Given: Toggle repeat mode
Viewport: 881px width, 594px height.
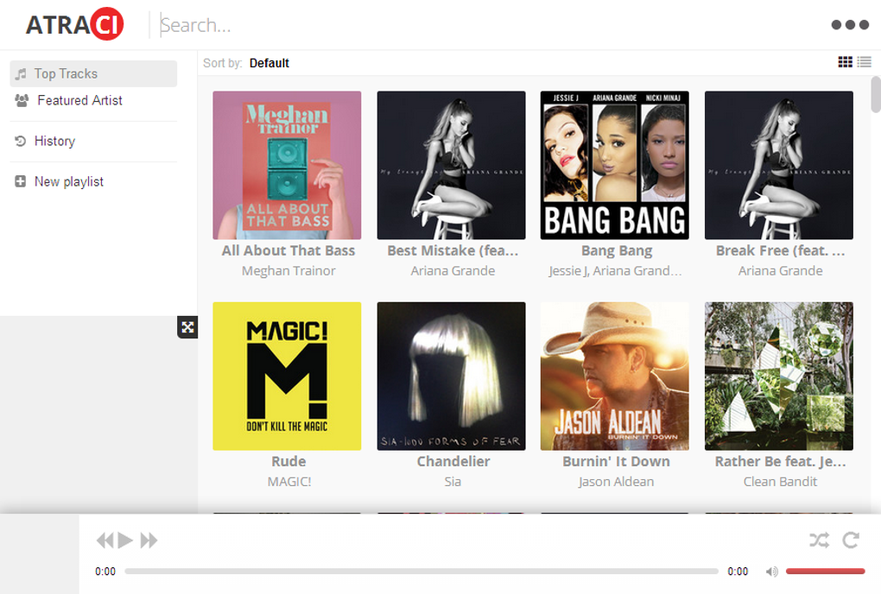Looking at the screenshot, I should click(852, 540).
